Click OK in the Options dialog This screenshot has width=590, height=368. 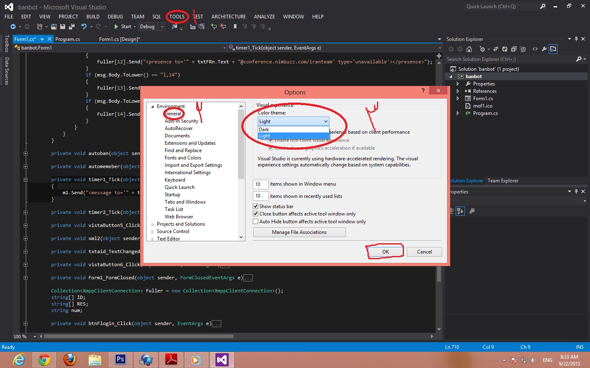[x=386, y=252]
